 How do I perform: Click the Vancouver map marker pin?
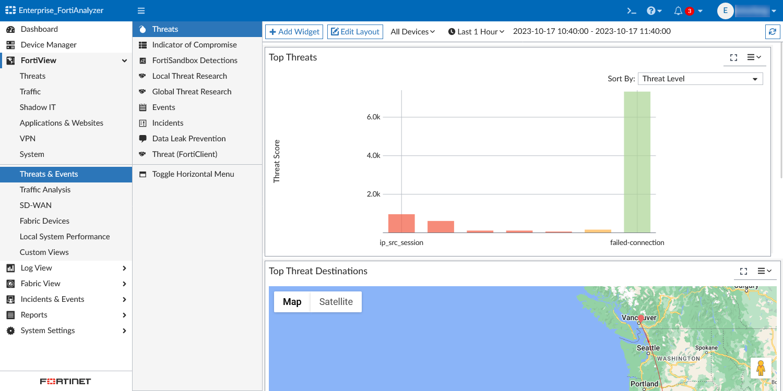click(641, 319)
